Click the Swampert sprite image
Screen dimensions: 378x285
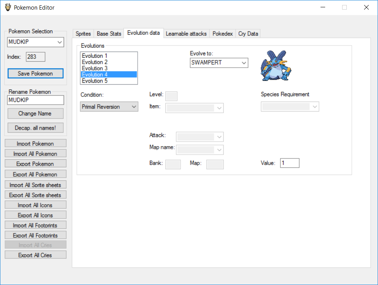point(276,66)
